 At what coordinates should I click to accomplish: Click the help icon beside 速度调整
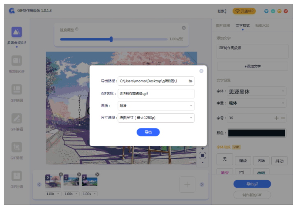[x=77, y=29]
